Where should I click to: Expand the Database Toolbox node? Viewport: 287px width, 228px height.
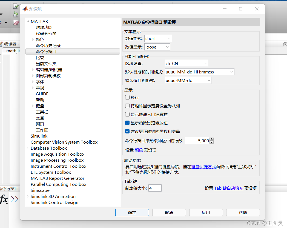pyautogui.click(x=28, y=148)
